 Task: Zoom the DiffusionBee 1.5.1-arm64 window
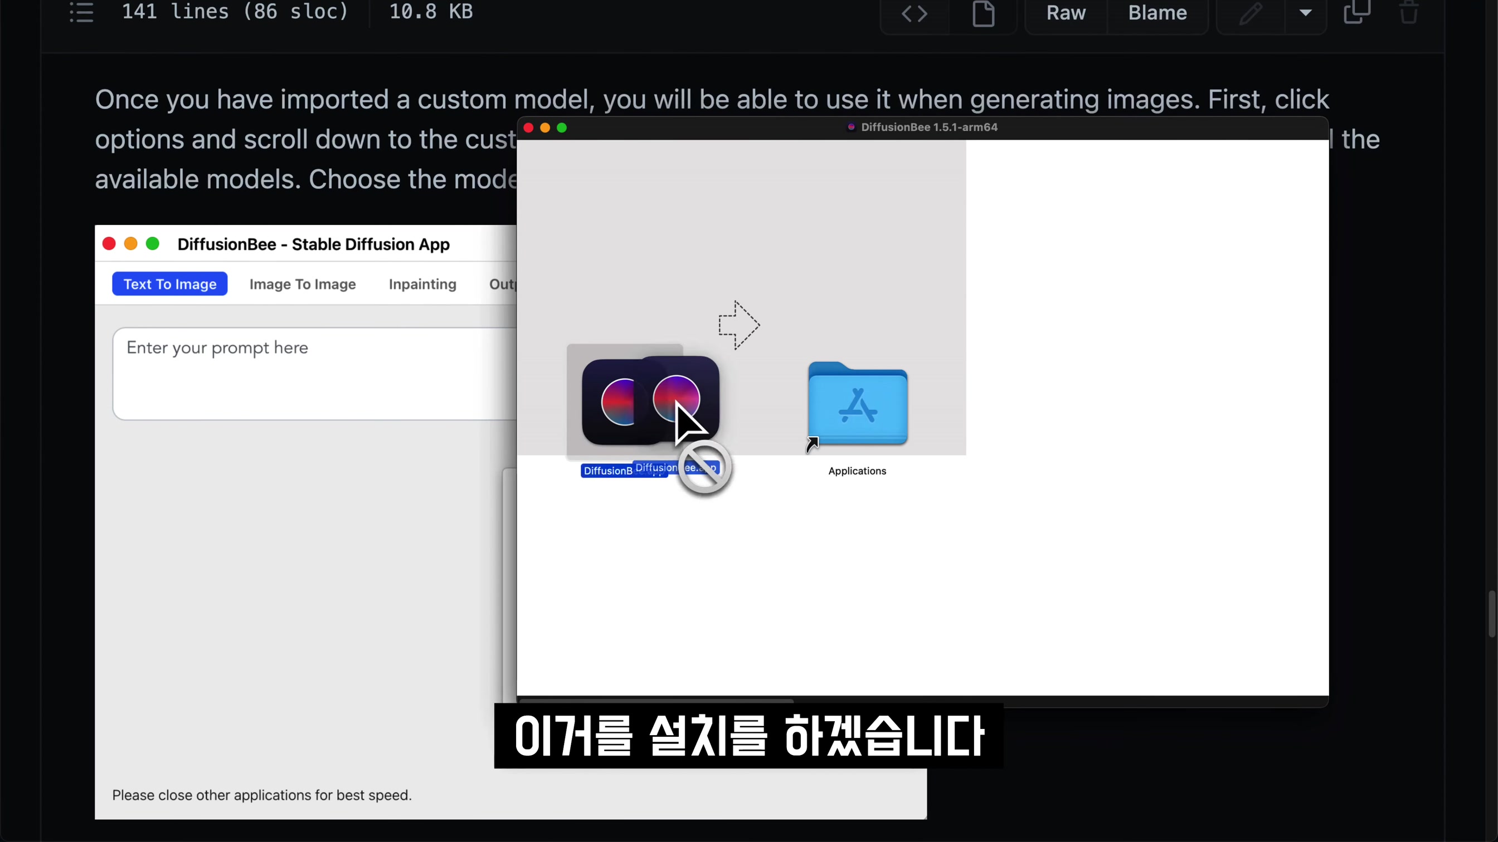click(x=562, y=128)
